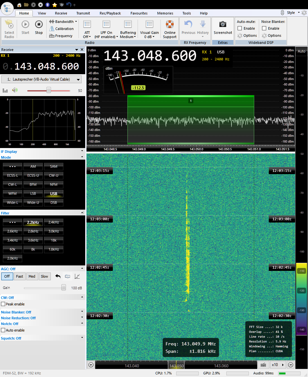Expand the Squelch: Off section
The width and height of the screenshot is (308, 377).
(x=82, y=338)
